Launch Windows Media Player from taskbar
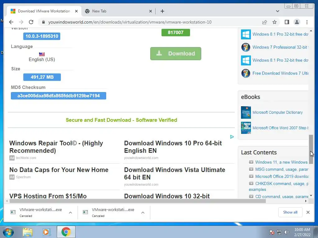The width and height of the screenshot is (318, 238). tap(47, 232)
